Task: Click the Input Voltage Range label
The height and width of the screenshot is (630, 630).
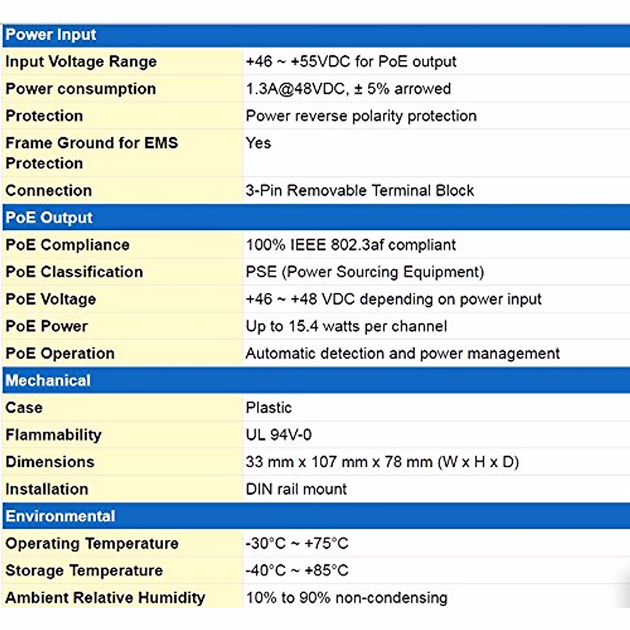Action: pyautogui.click(x=81, y=61)
